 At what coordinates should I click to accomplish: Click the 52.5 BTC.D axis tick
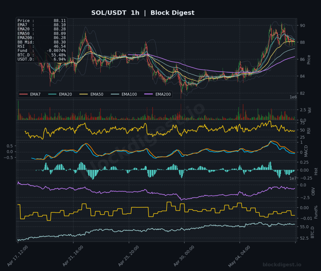coord(304,238)
